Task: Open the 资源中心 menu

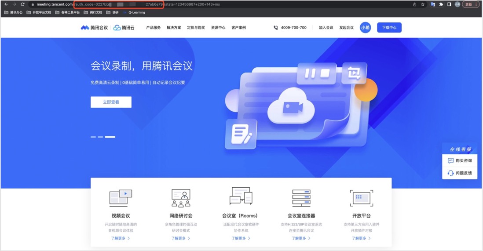Action: 218,27
